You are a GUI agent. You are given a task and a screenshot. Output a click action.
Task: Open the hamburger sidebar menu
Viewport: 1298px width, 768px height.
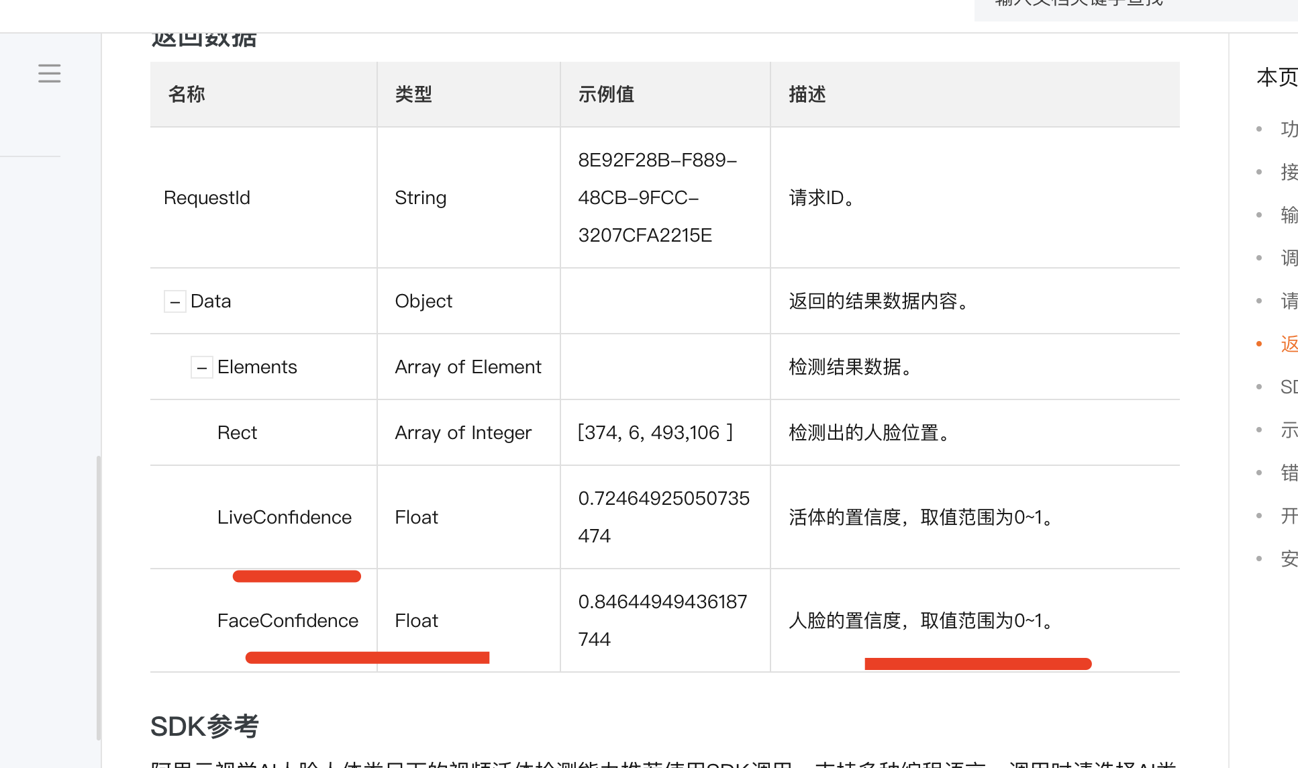click(49, 73)
